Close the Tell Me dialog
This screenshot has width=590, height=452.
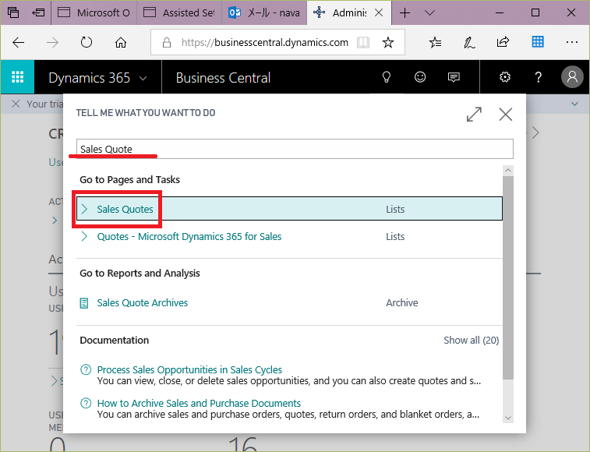(x=505, y=115)
